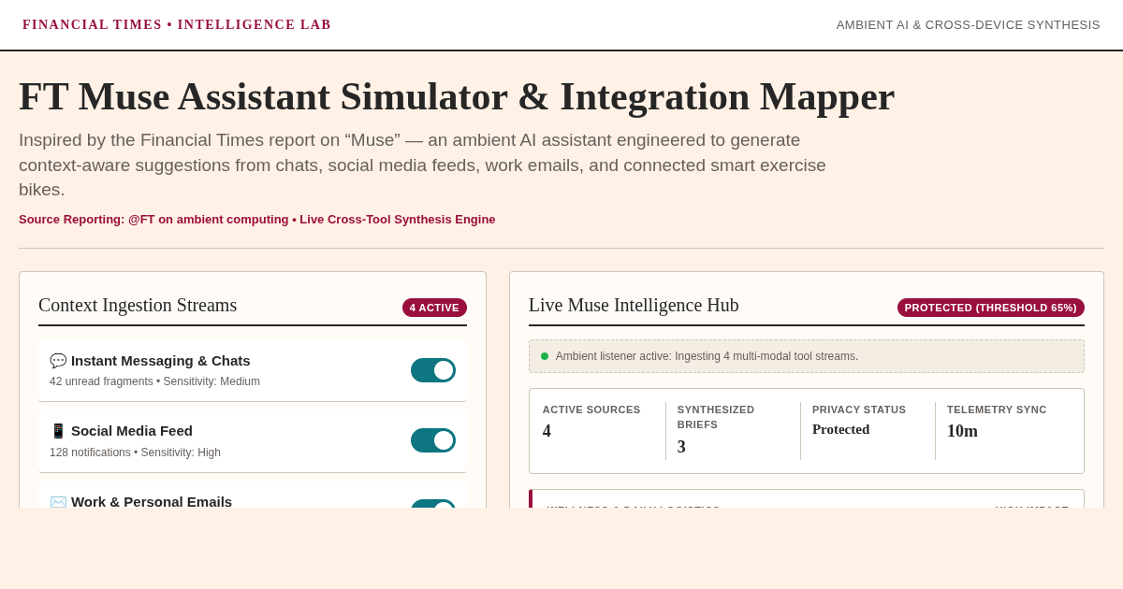1123x589 pixels.
Task: Toggle Social Media Feed stream switch
Action: (433, 440)
